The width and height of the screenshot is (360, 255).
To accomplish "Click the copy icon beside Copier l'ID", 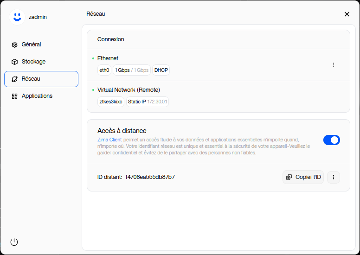I will click(x=289, y=177).
